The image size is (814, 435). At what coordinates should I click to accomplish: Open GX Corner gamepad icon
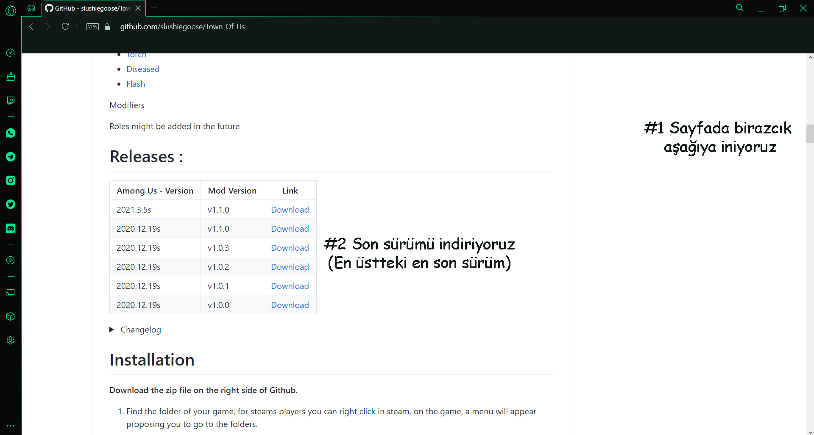tap(31, 8)
